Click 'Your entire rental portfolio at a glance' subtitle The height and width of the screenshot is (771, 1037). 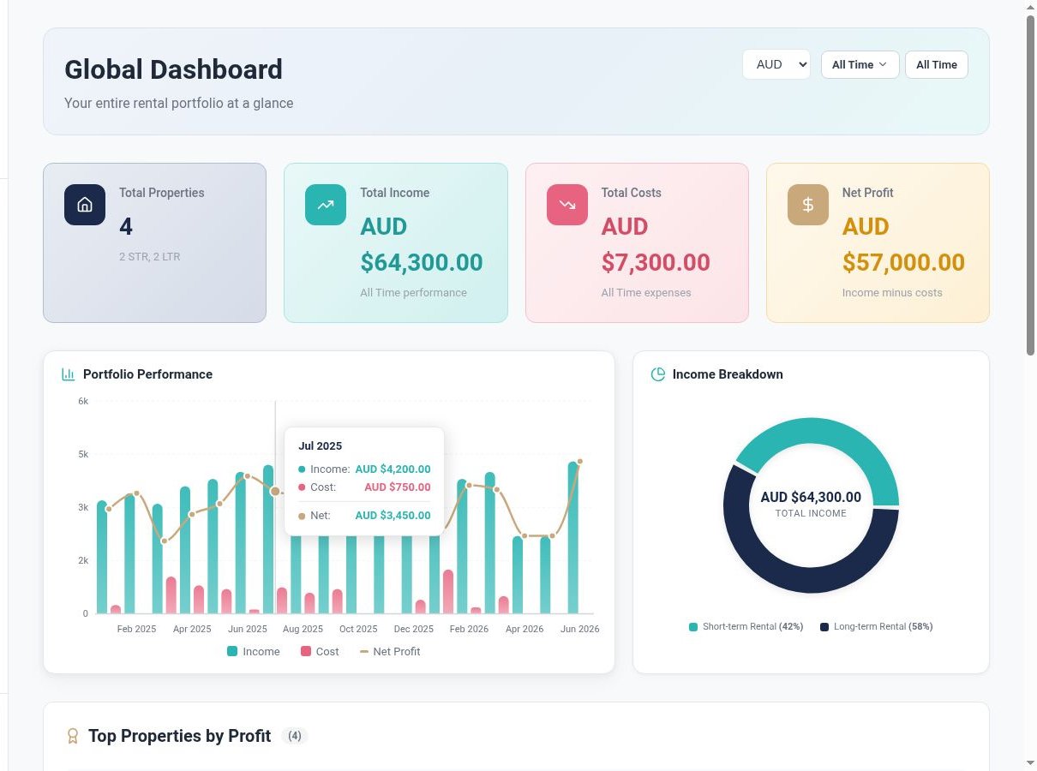179,104
